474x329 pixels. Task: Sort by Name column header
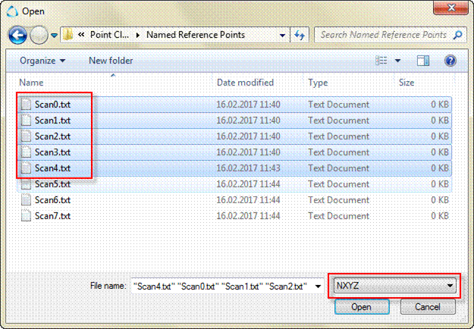point(31,83)
